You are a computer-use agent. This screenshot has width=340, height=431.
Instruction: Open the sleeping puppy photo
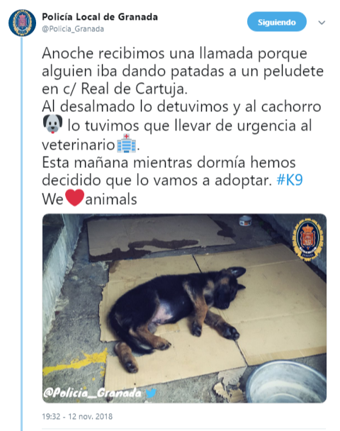coord(184,308)
